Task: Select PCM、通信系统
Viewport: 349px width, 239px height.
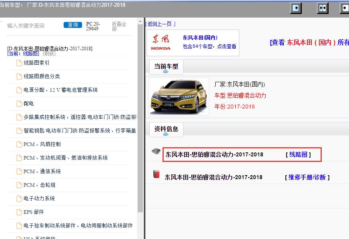Action: click(x=42, y=172)
